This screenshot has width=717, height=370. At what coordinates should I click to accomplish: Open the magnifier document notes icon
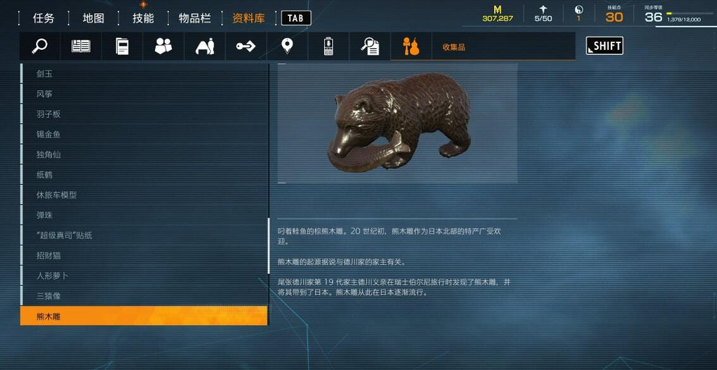[x=370, y=46]
